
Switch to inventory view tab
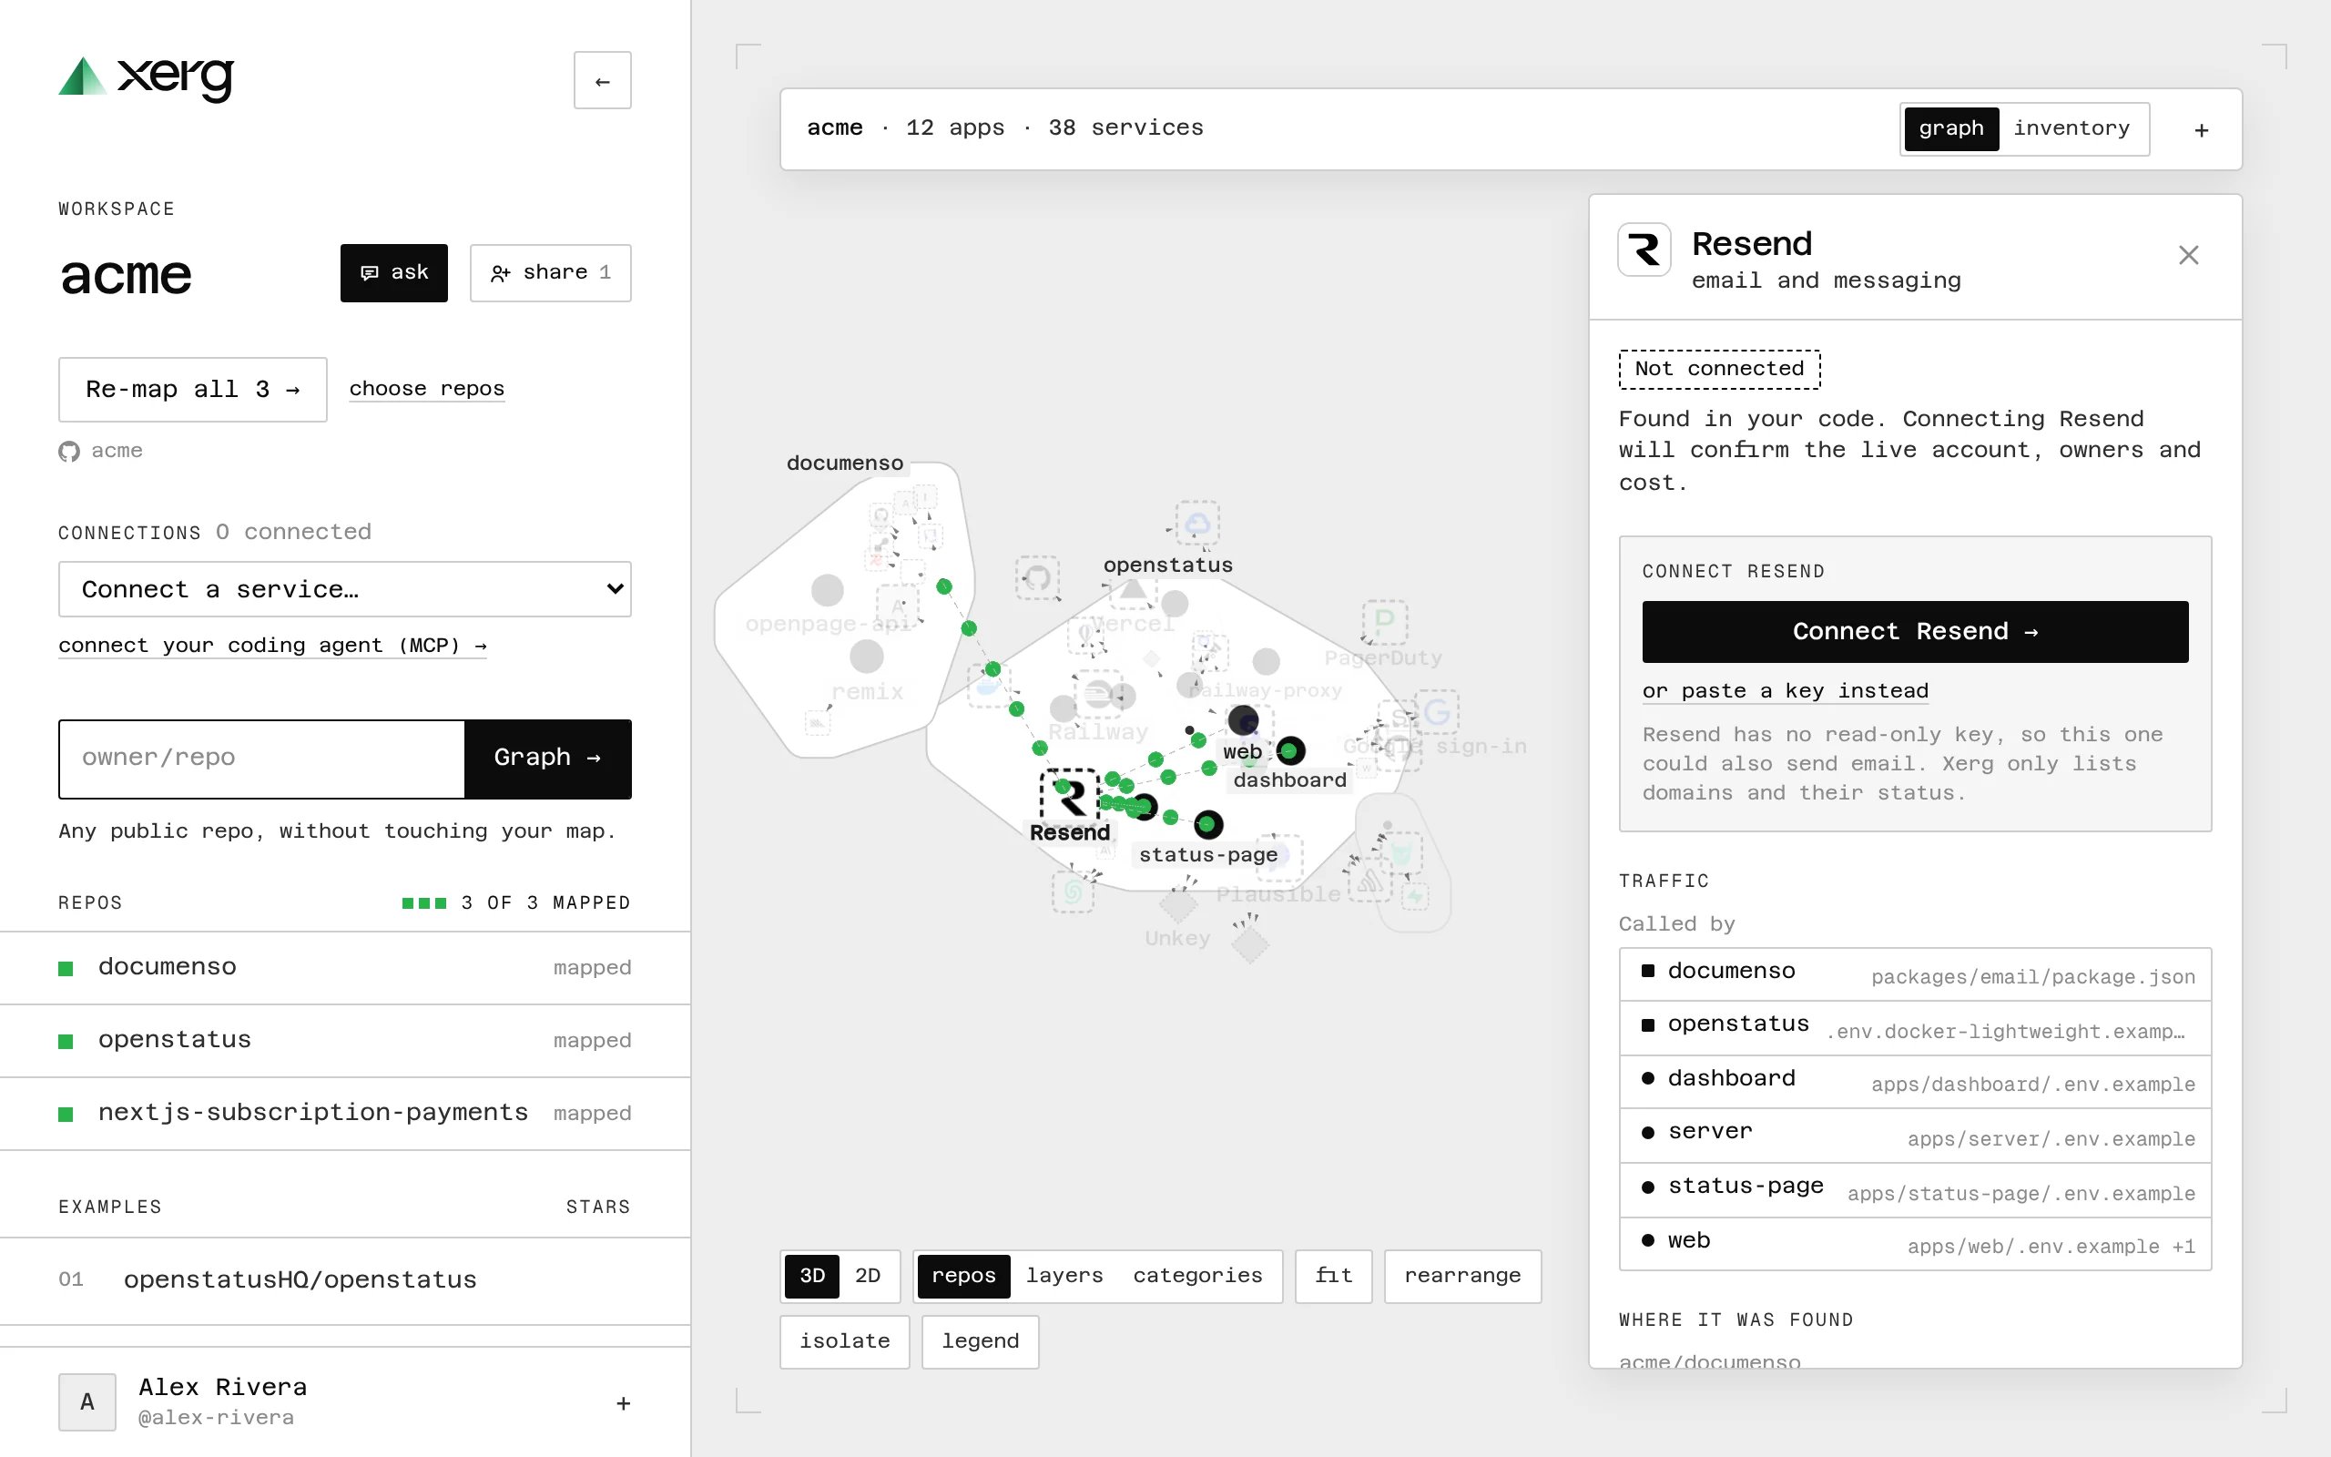[2071, 128]
